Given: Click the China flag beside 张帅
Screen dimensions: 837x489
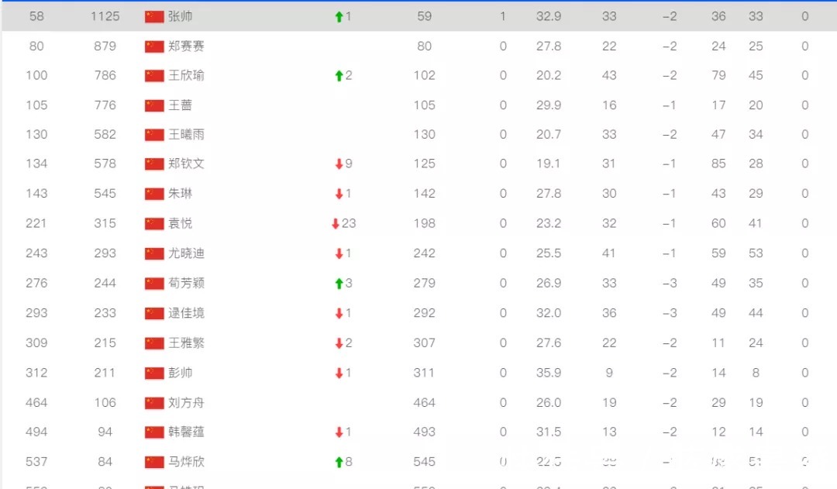Looking at the screenshot, I should pyautogui.click(x=154, y=16).
